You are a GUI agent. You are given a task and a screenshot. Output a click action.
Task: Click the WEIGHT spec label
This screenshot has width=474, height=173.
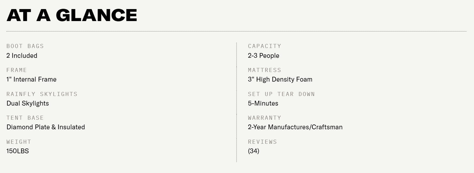point(19,142)
